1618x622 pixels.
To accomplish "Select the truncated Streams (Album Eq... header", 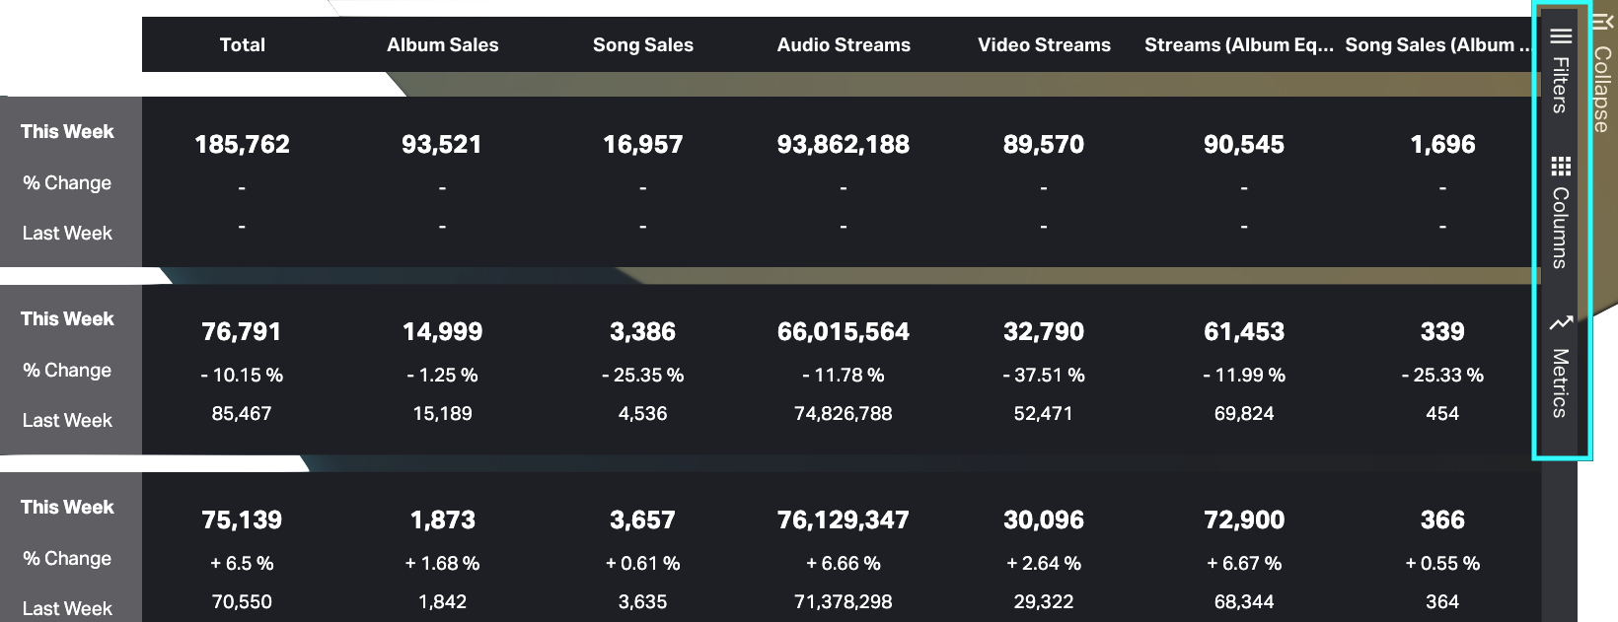I will 1238,45.
